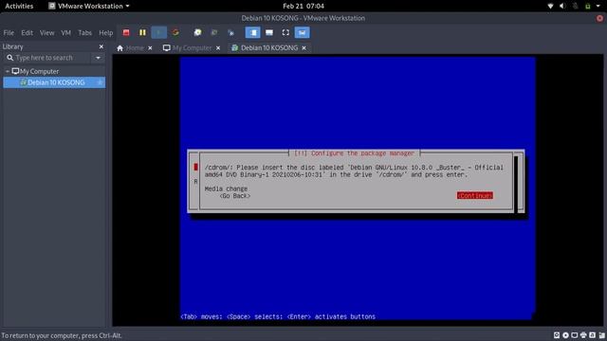Screen dimensions: 607x341
Task: Click the red power off VM icon
Action: tap(126, 33)
